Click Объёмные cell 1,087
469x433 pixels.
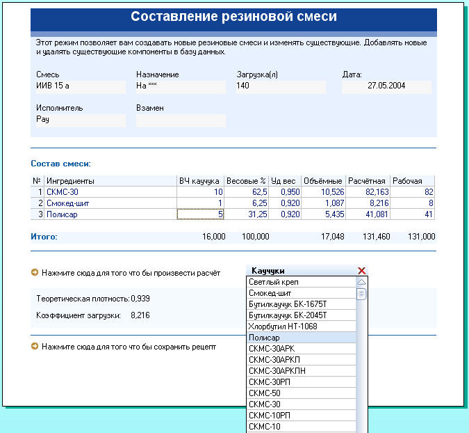click(x=324, y=203)
